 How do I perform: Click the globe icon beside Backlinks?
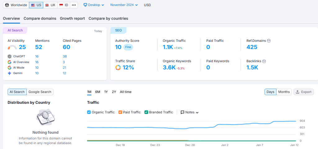point(264,61)
